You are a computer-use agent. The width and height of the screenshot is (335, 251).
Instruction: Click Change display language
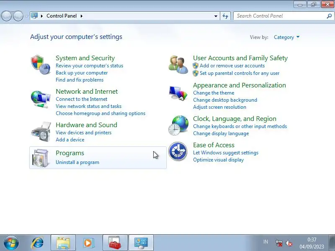click(x=221, y=133)
